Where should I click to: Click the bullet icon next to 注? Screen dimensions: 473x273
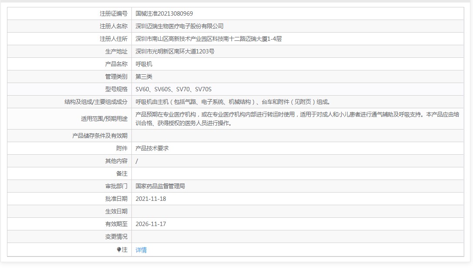tap(119, 250)
